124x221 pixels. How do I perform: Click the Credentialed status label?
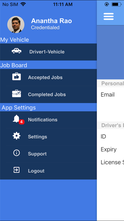coord(45,28)
